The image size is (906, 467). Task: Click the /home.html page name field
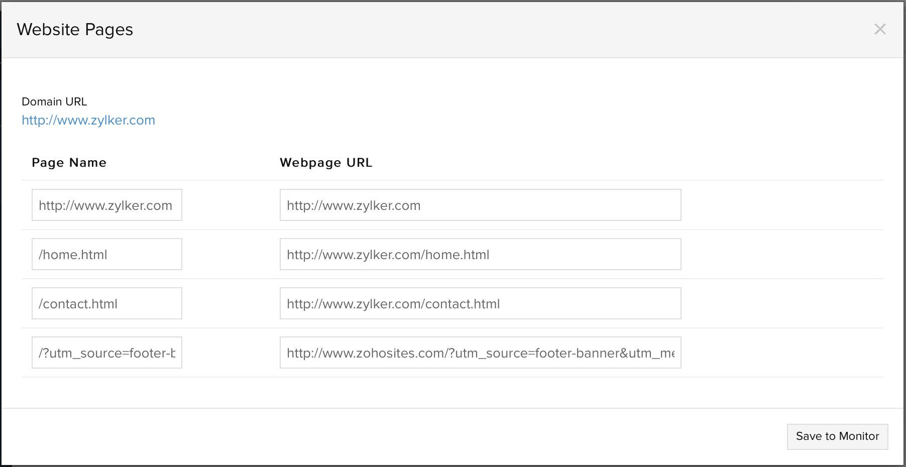(106, 254)
